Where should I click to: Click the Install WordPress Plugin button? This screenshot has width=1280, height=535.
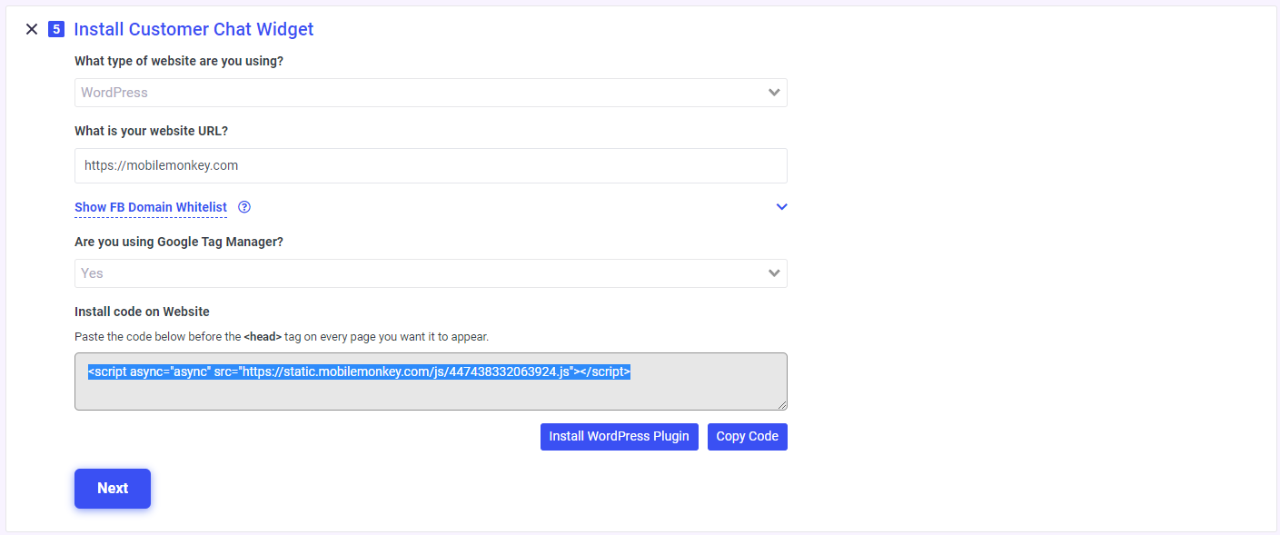tap(619, 436)
